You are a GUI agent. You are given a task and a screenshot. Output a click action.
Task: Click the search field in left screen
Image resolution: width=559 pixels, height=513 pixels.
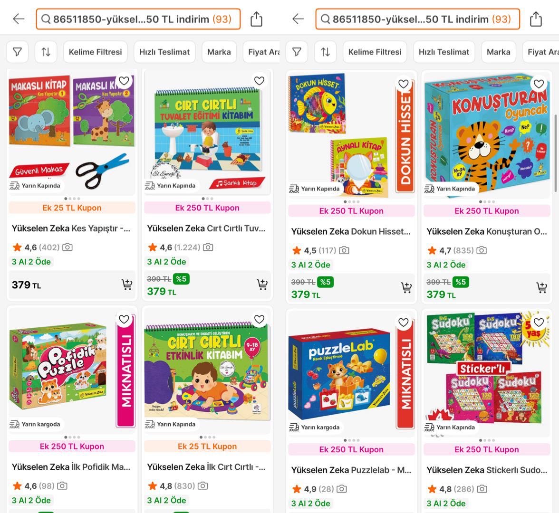point(138,19)
